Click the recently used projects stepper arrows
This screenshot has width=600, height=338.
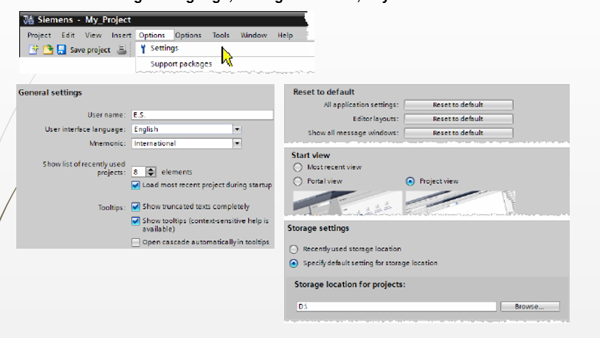(151, 172)
